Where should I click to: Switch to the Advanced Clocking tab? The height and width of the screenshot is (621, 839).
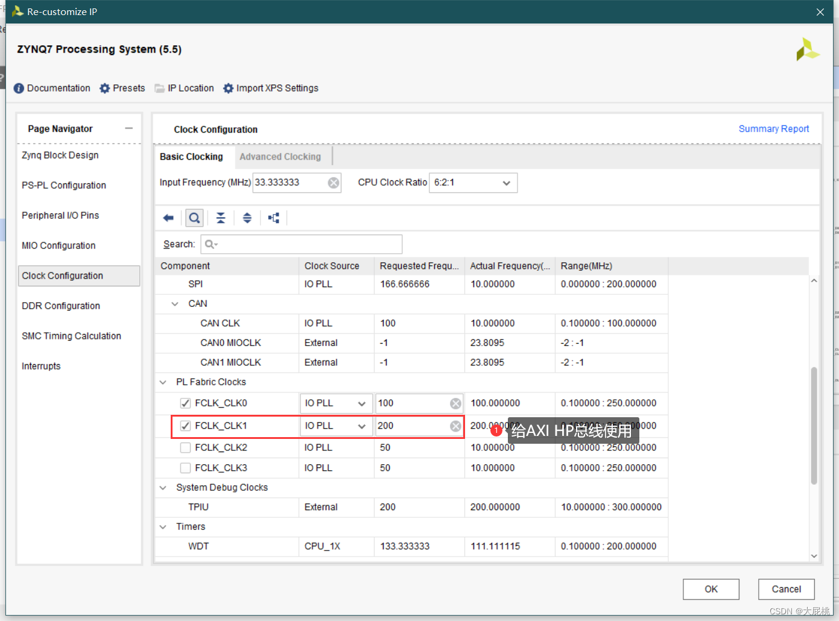(280, 157)
